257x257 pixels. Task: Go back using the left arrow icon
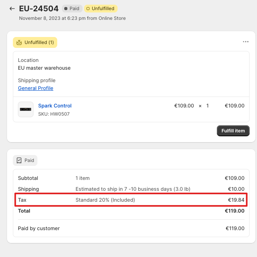click(x=12, y=9)
